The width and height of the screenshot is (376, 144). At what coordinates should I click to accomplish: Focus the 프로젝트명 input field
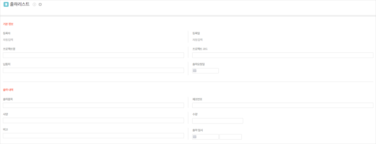pyautogui.click(x=93, y=55)
